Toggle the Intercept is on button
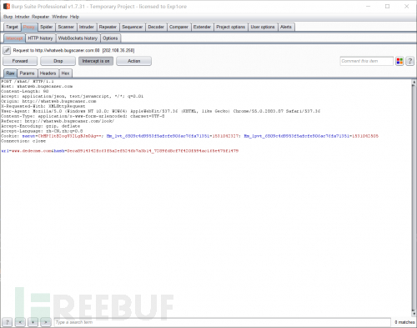This screenshot has height=328, width=417. (96, 61)
